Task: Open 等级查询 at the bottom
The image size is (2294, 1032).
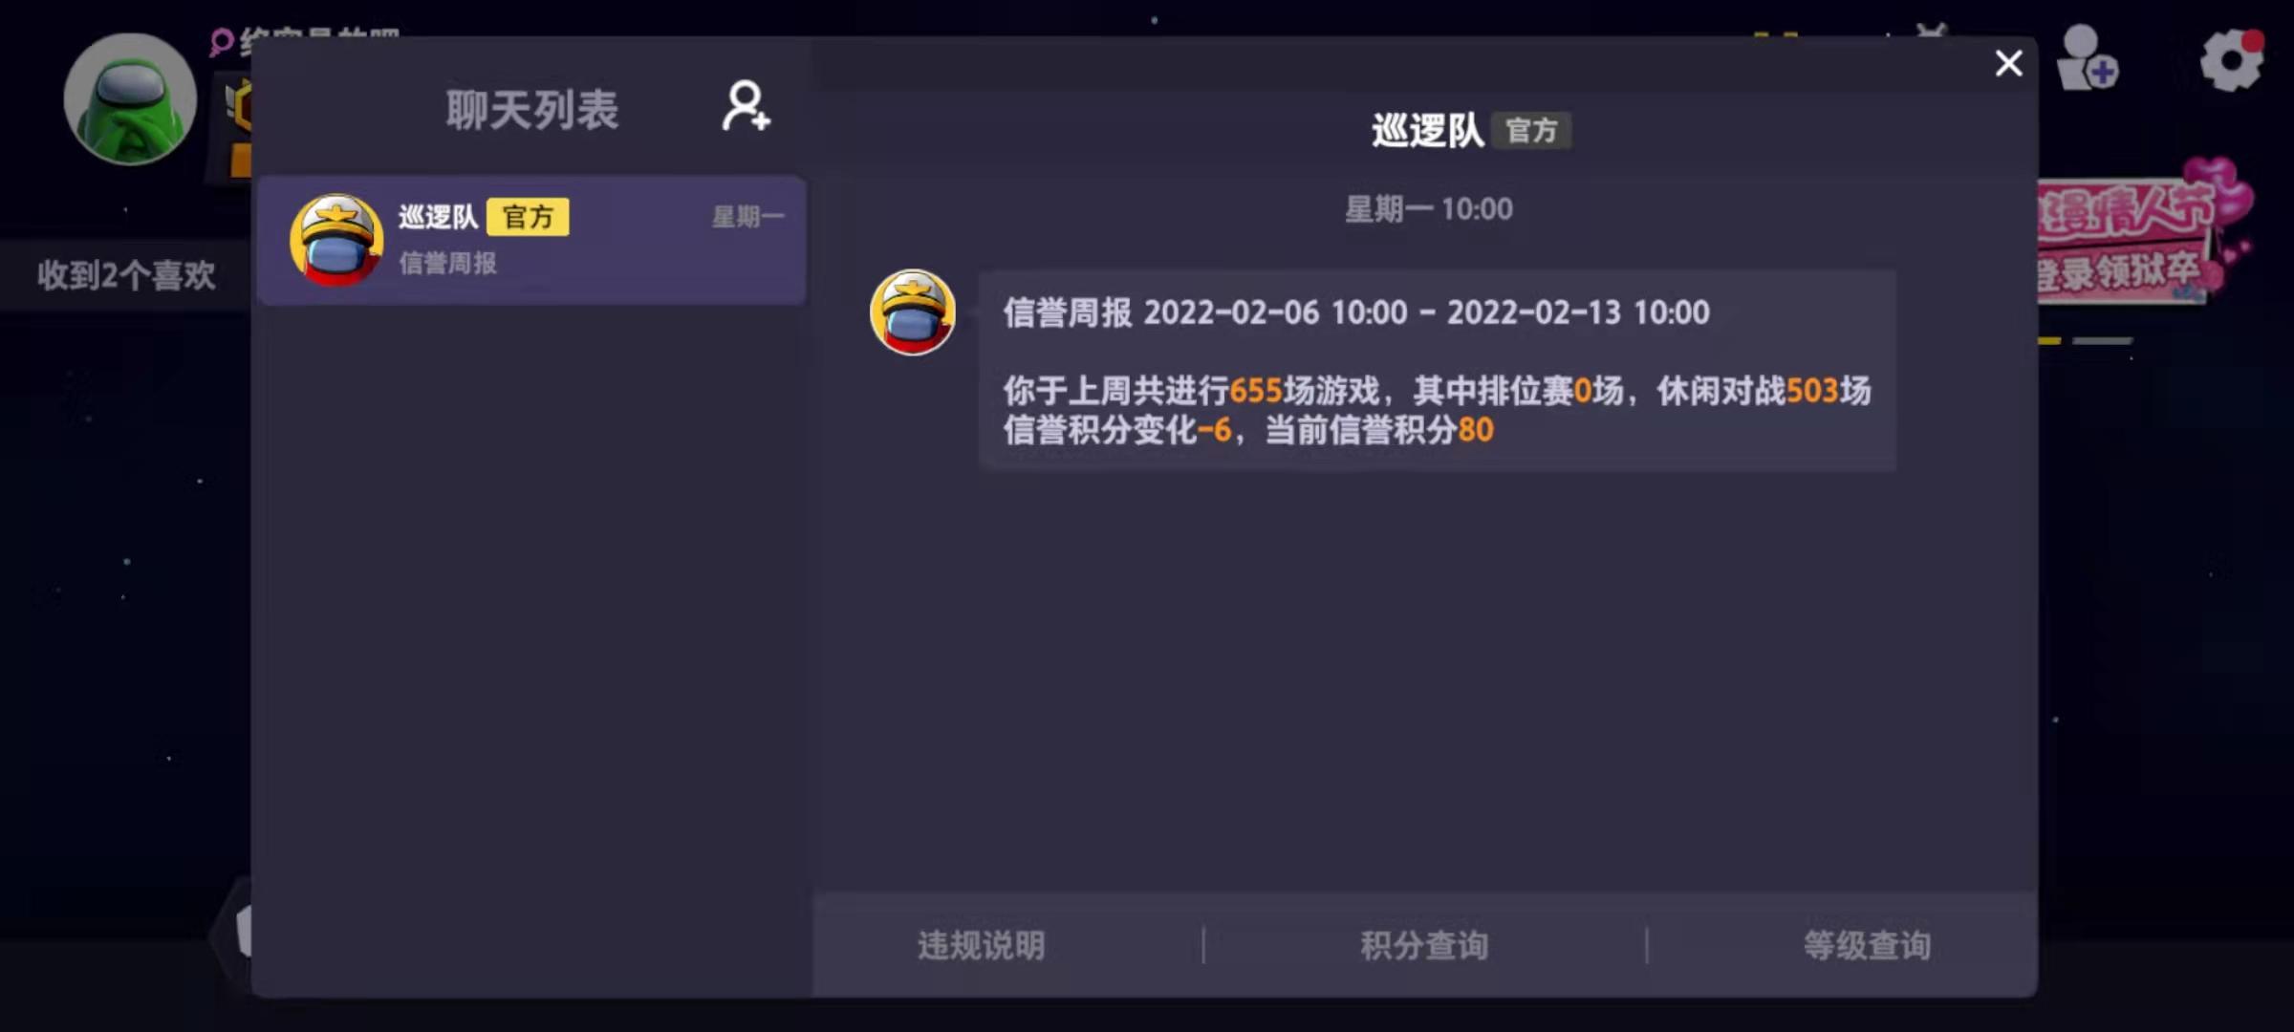Action: [1867, 945]
